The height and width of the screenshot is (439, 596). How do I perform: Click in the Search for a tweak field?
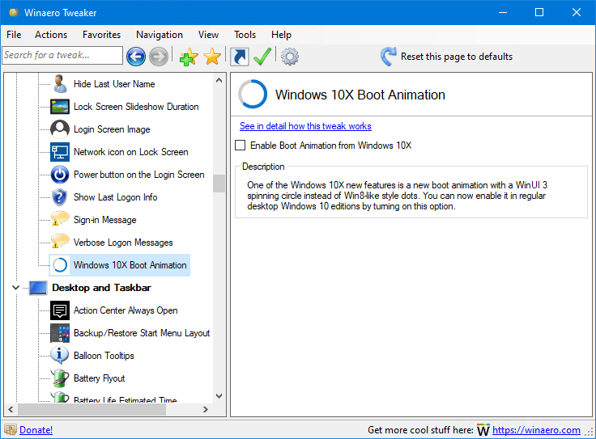coord(62,56)
